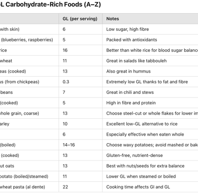Click the boiled/steamed potato name cell
This screenshot has width=198, height=194.
[x=30, y=177]
